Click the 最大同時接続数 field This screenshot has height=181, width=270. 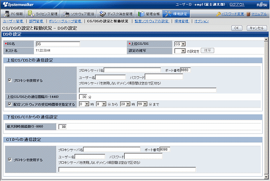[63, 126]
